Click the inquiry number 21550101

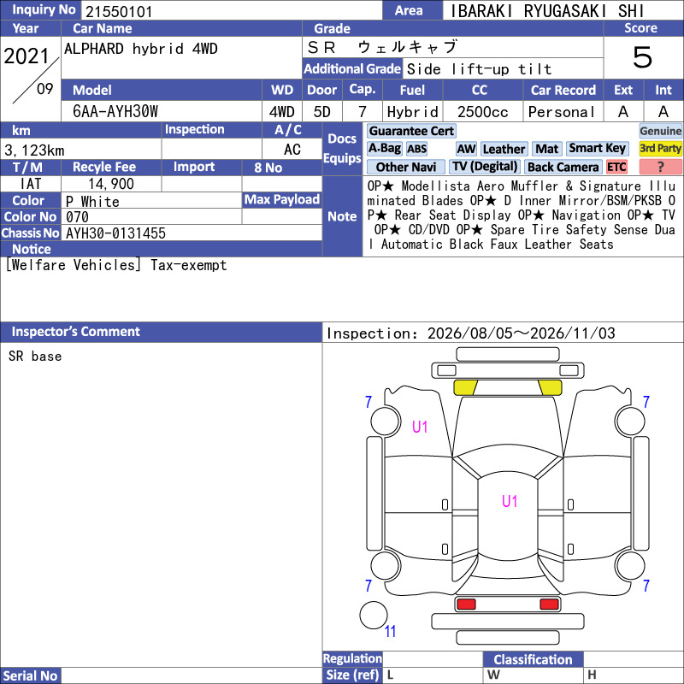pyautogui.click(x=119, y=12)
